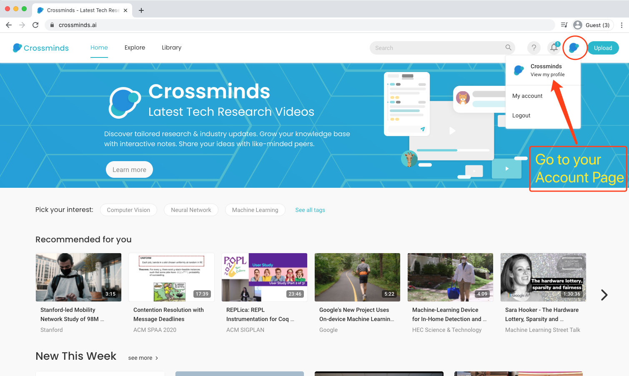629x376 pixels.
Task: Click Machine Learning Street Talk channel name
Action: (543, 330)
